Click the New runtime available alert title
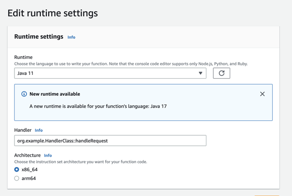Viewport: 292px width, 196px height. (x=55, y=94)
